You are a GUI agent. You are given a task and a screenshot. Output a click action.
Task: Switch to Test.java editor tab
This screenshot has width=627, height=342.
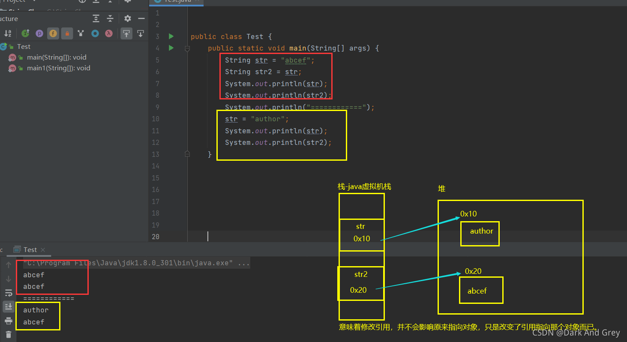point(177,2)
